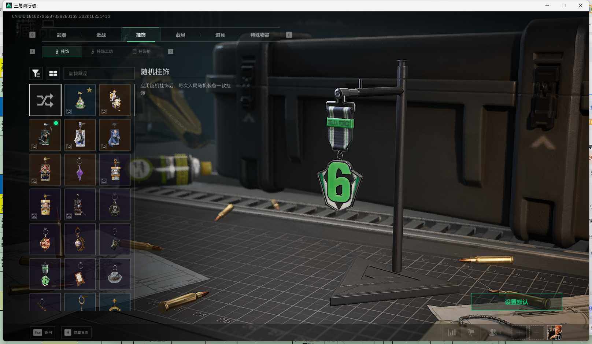Select the 挂饰柜 sub-tab
The height and width of the screenshot is (344, 592).
(x=141, y=52)
